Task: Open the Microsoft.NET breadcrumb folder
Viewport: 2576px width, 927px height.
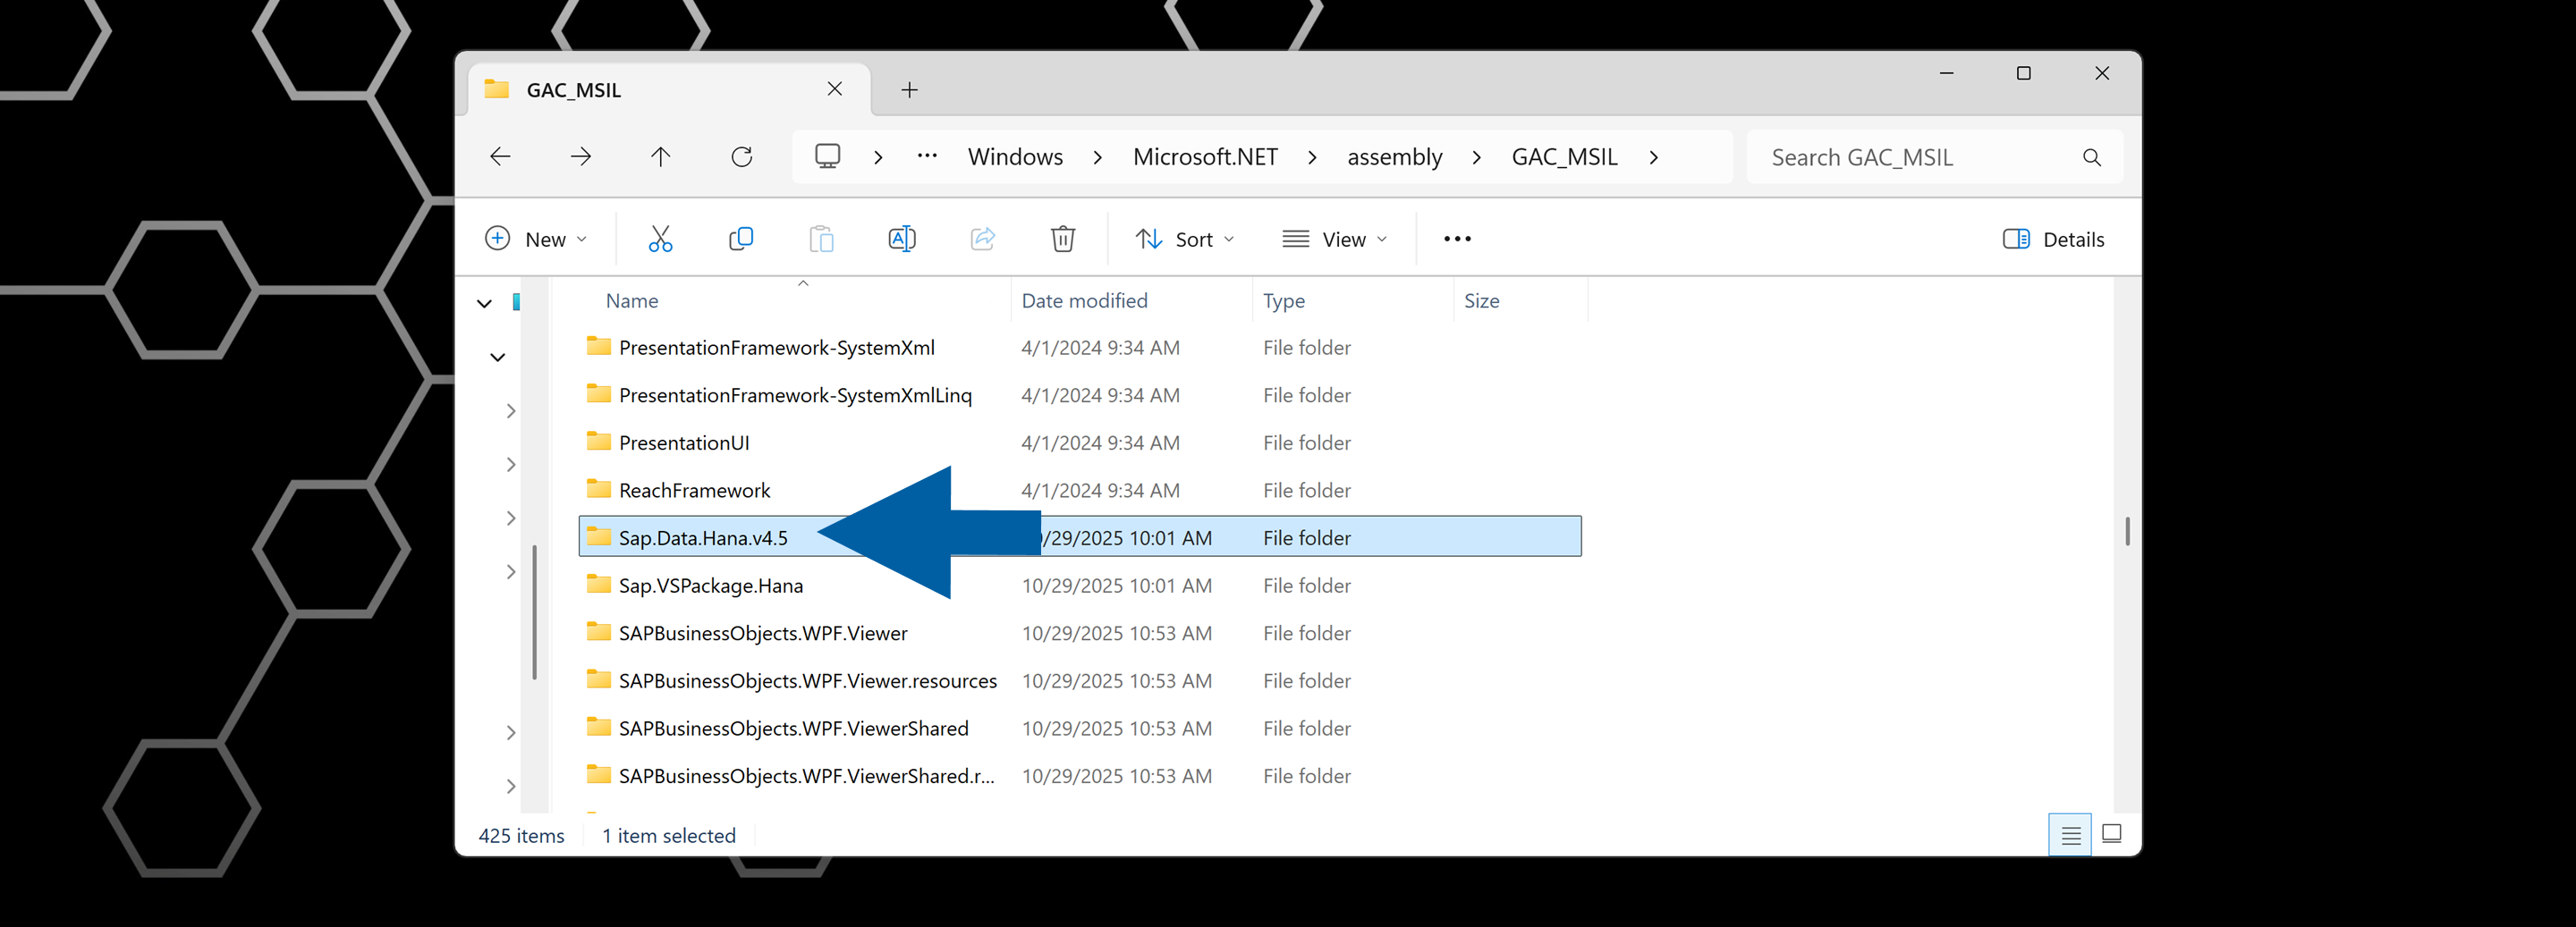Action: click(x=1204, y=156)
